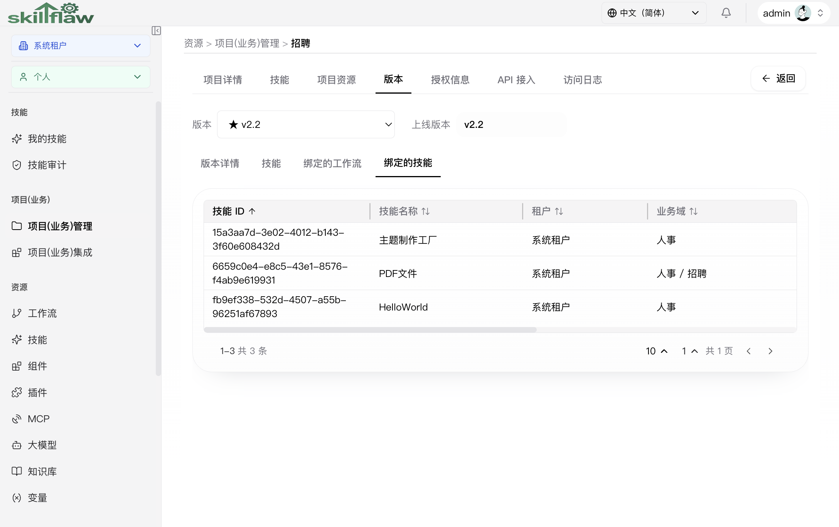Click the 工作流 branch icon
Viewport: 839px width, 527px height.
pos(17,313)
